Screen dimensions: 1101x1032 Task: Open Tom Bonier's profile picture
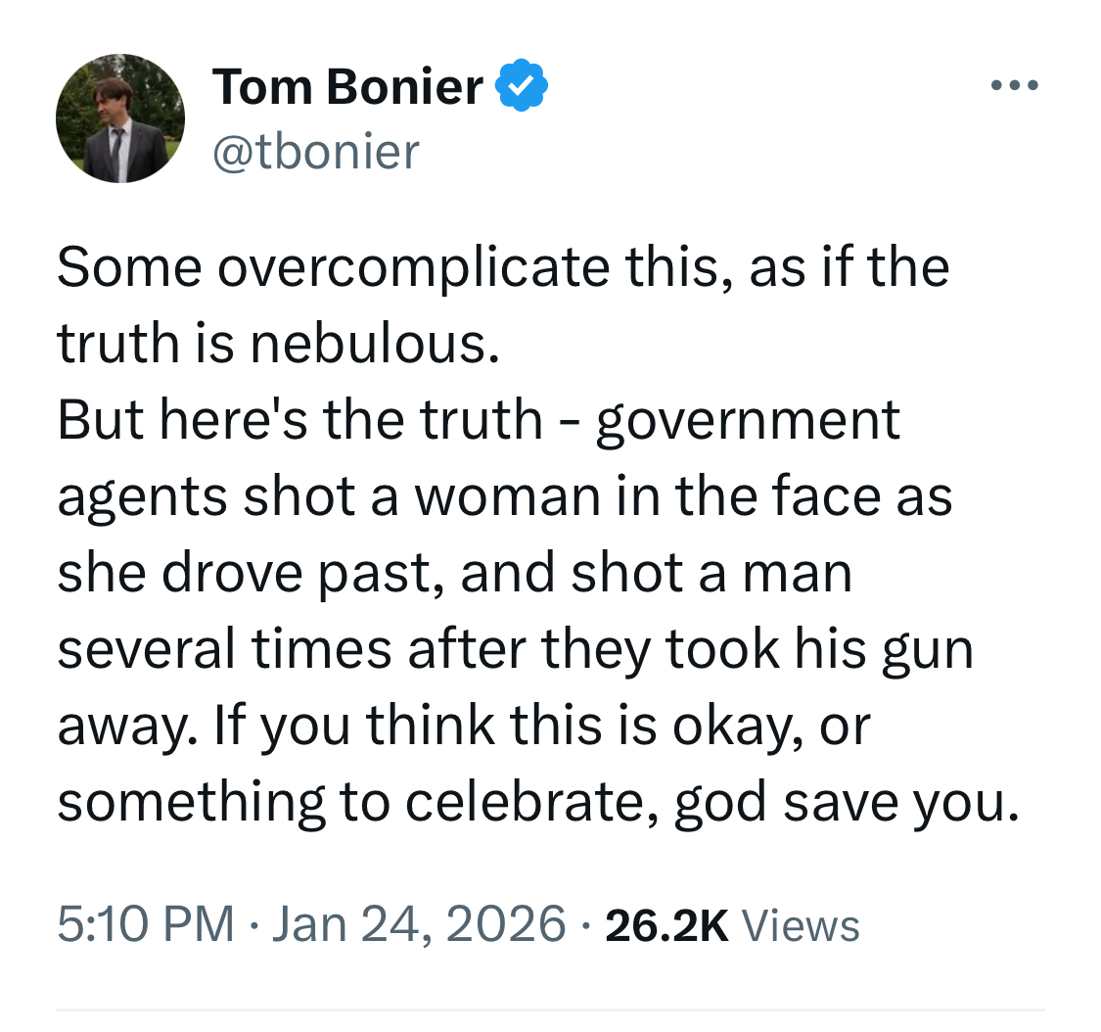[x=120, y=118]
